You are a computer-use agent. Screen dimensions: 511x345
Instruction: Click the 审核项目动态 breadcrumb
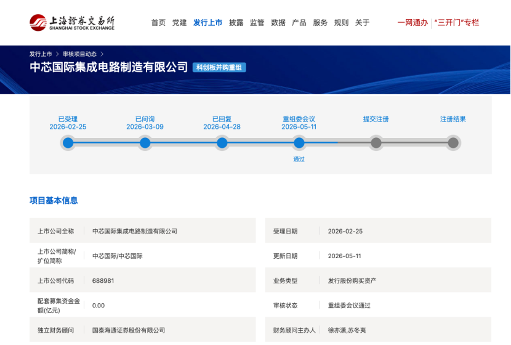(79, 54)
